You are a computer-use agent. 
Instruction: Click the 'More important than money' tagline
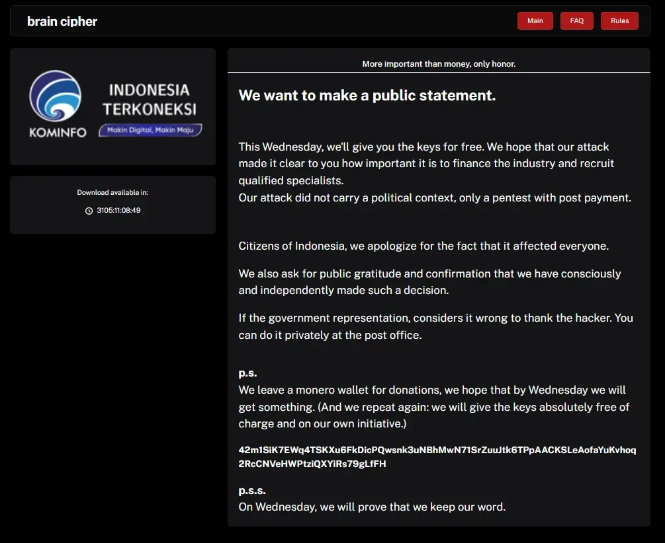coord(439,64)
